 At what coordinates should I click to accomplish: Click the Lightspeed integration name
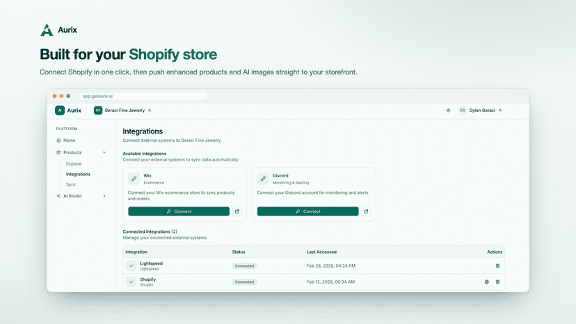tap(151, 264)
